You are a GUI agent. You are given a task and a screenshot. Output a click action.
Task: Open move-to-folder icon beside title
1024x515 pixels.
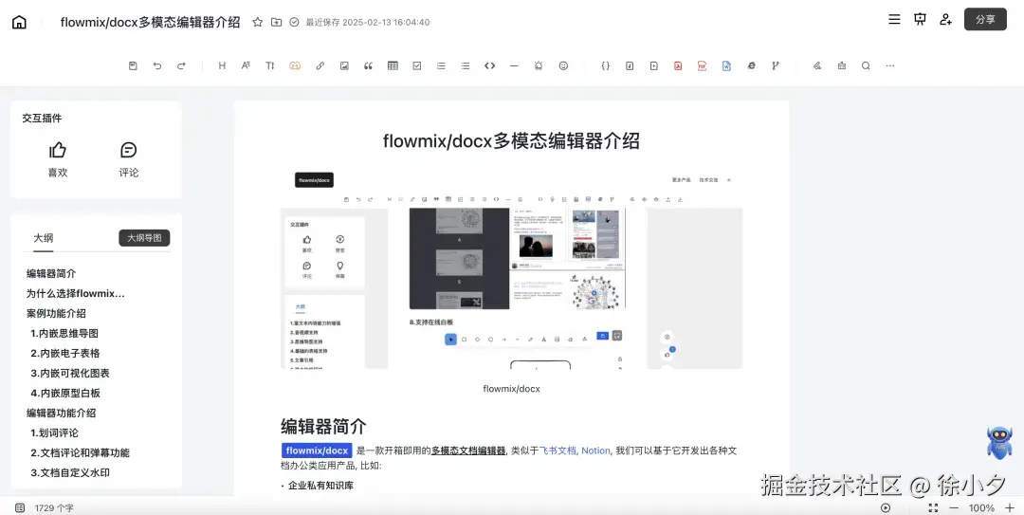[276, 22]
